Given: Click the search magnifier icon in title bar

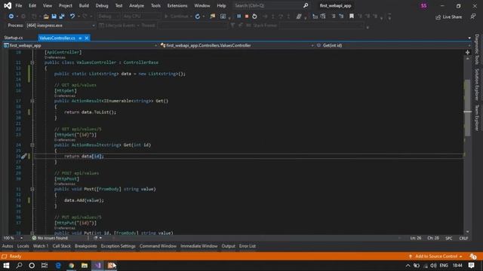Looking at the screenshot, I should tap(306, 5).
